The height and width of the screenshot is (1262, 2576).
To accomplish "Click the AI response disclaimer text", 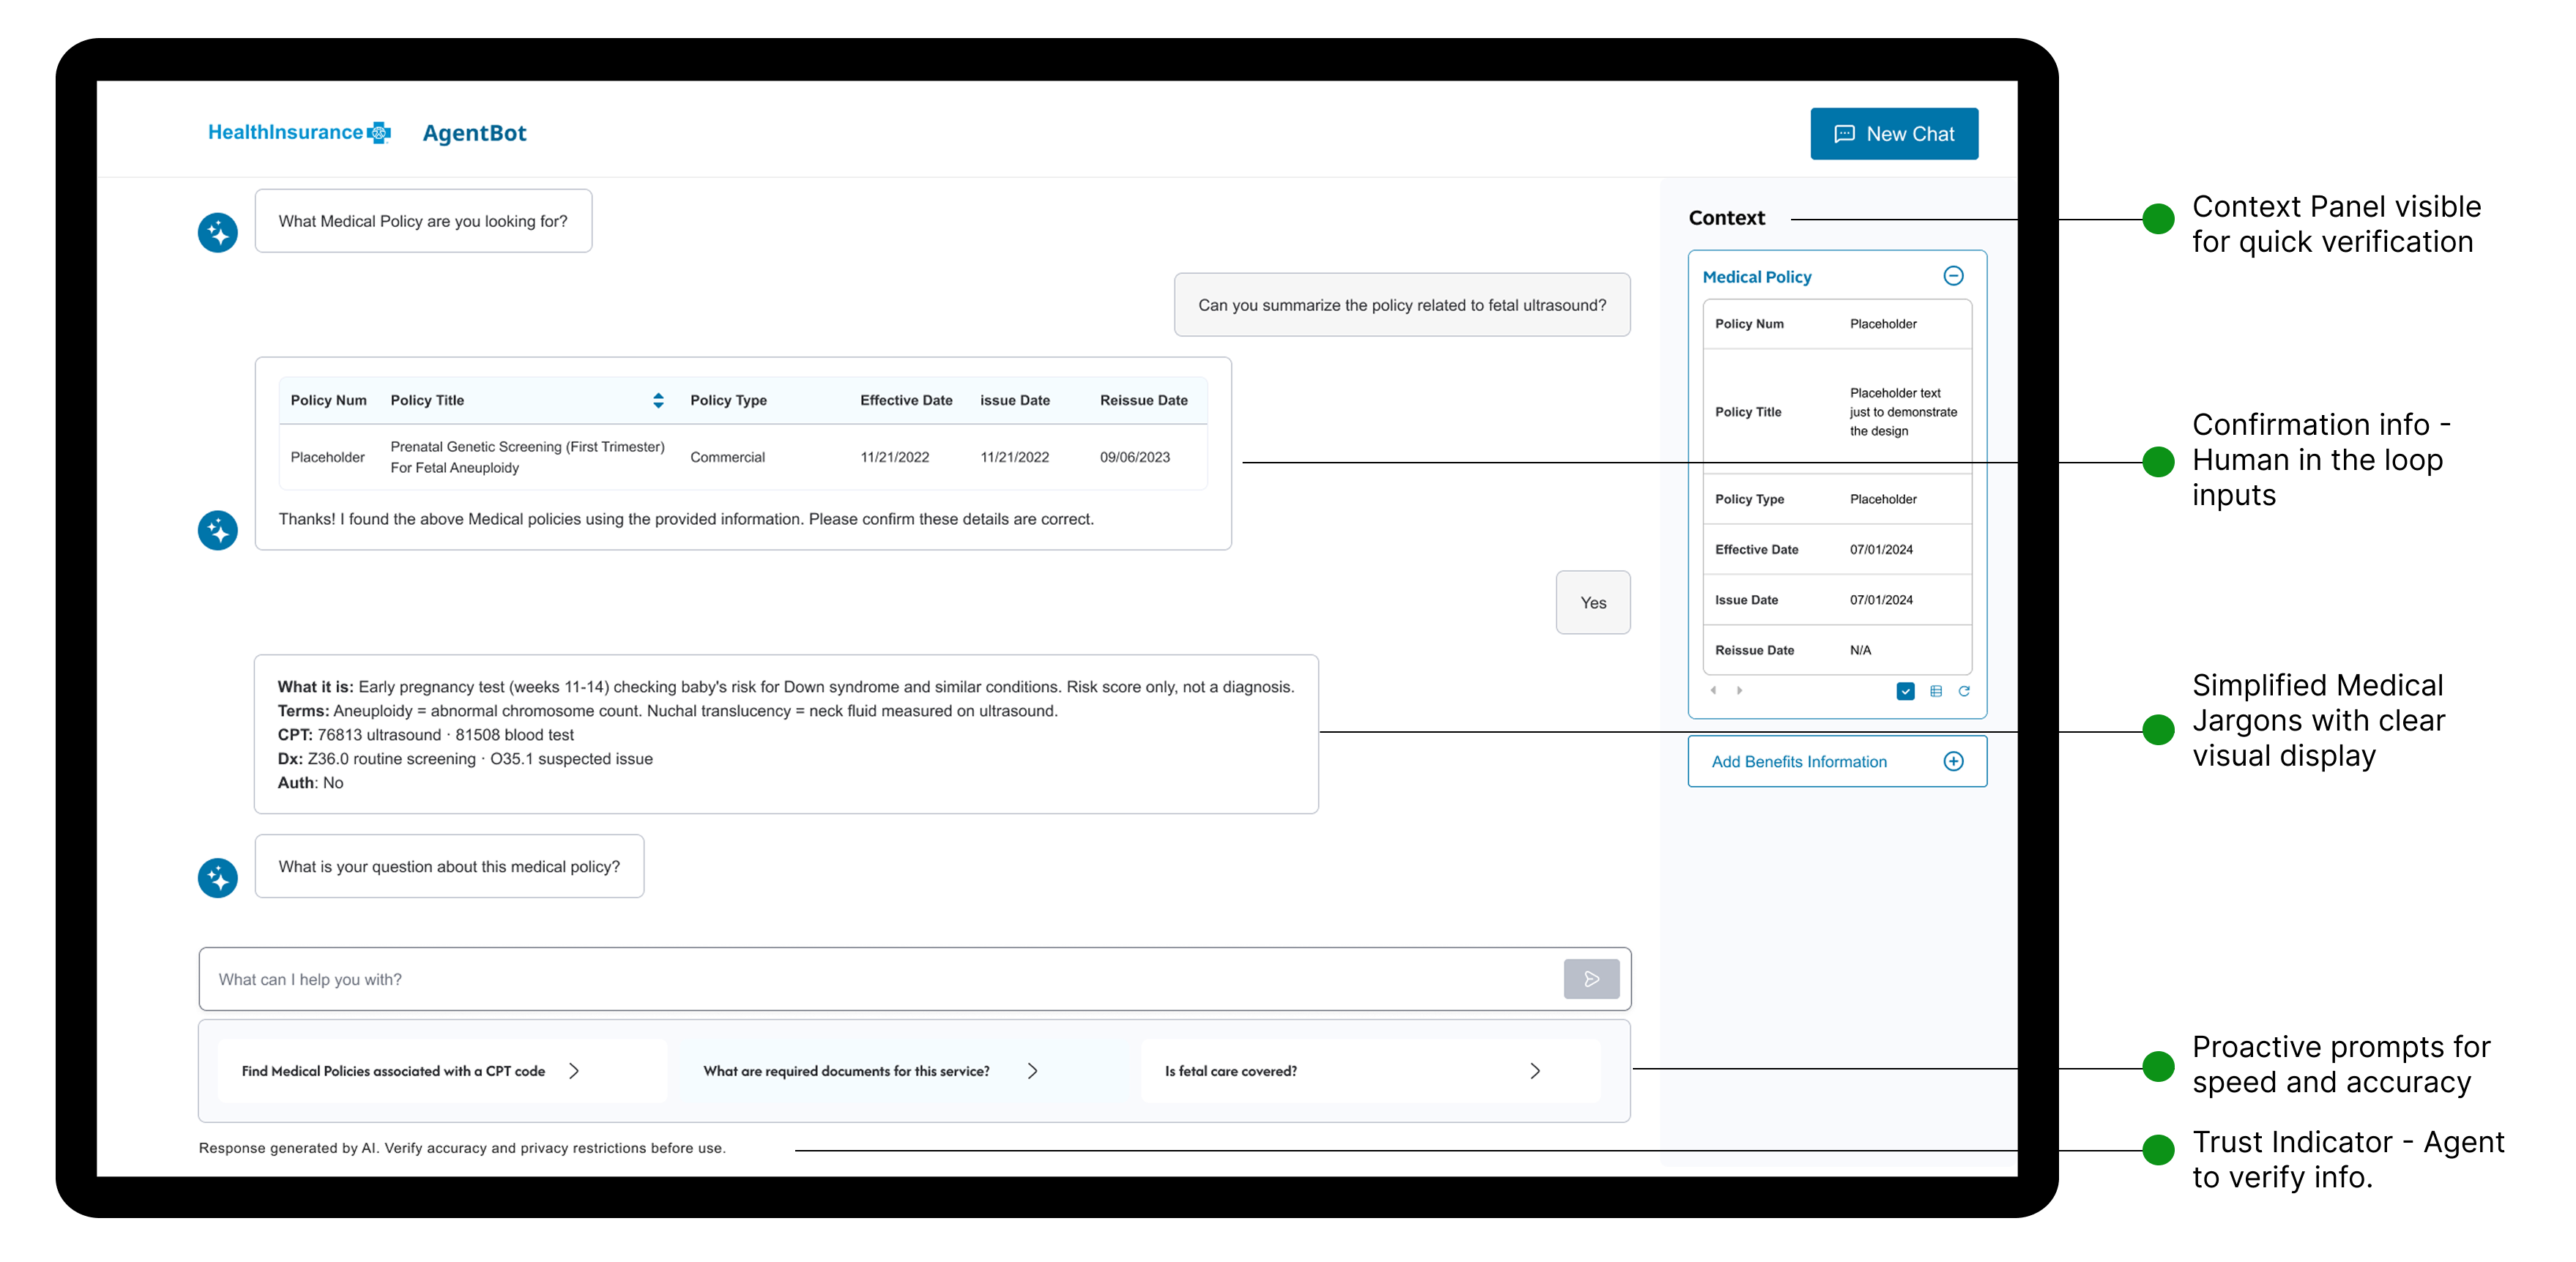I will pos(462,1148).
